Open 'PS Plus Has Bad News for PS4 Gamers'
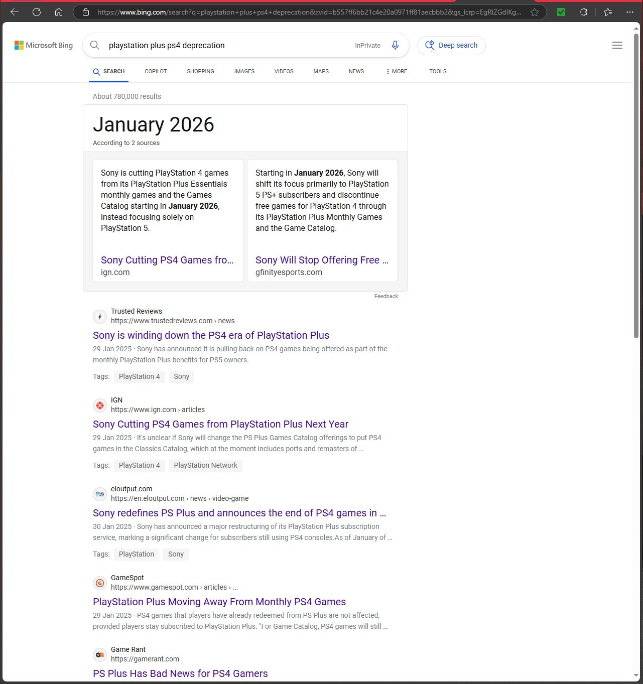The image size is (643, 684). point(180,673)
